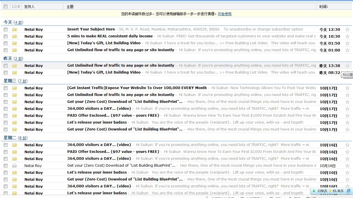Click the "135K/S" download speed readout
Screen dimensions: 353x198
pyautogui.click(x=322, y=191)
